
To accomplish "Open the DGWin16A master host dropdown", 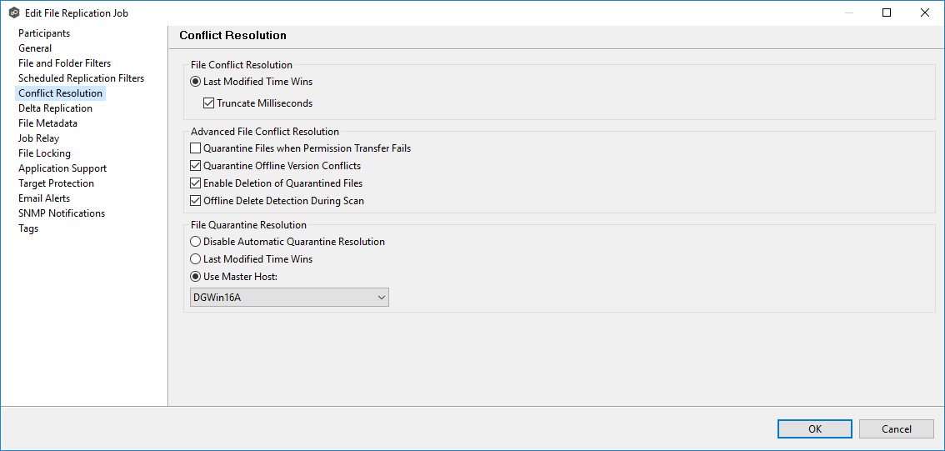I will pyautogui.click(x=289, y=298).
